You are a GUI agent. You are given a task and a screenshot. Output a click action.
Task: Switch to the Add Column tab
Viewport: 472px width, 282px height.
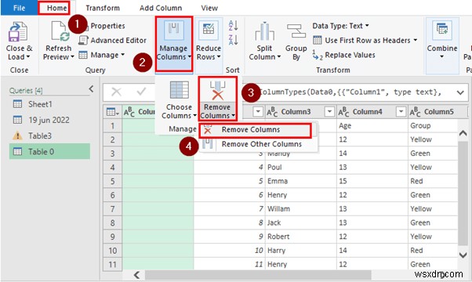[x=161, y=8]
